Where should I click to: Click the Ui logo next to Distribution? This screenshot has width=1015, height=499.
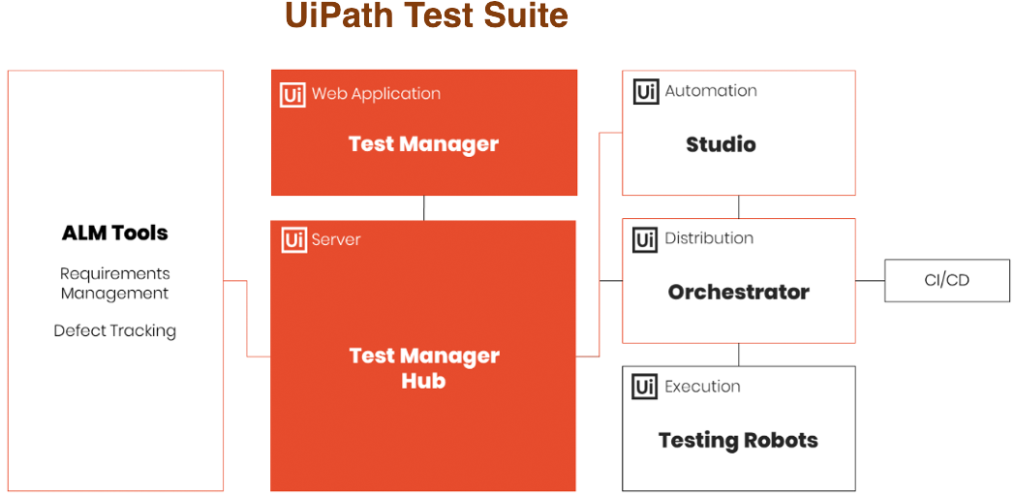tap(645, 239)
